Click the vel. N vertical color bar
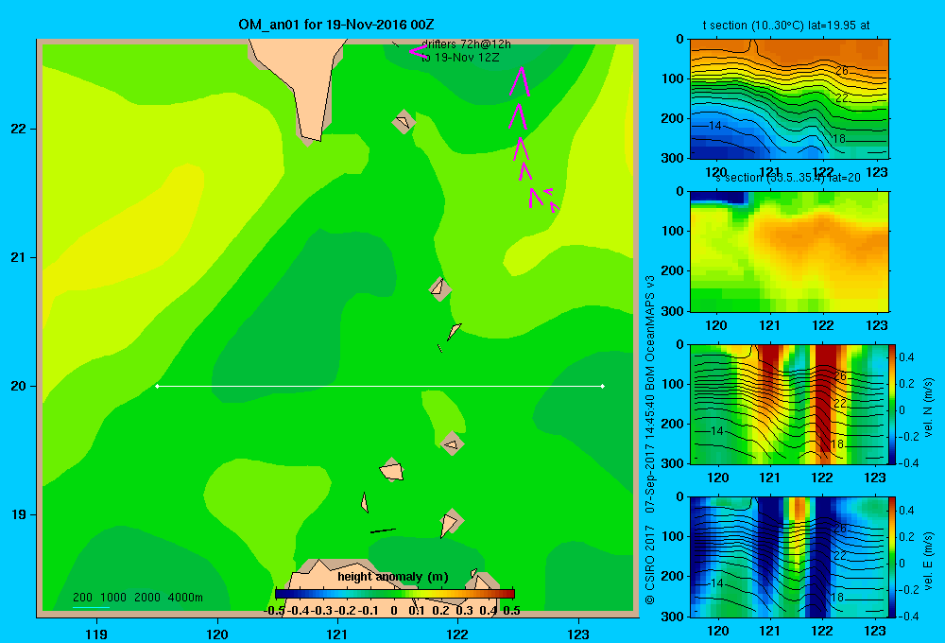The image size is (945, 643). [893, 404]
